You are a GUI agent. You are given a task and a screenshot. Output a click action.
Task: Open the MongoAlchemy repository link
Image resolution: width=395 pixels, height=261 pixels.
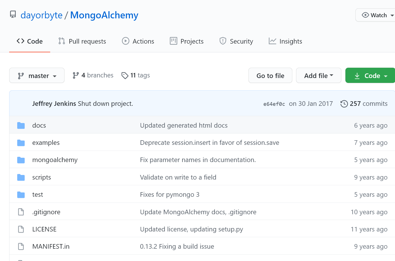(104, 15)
